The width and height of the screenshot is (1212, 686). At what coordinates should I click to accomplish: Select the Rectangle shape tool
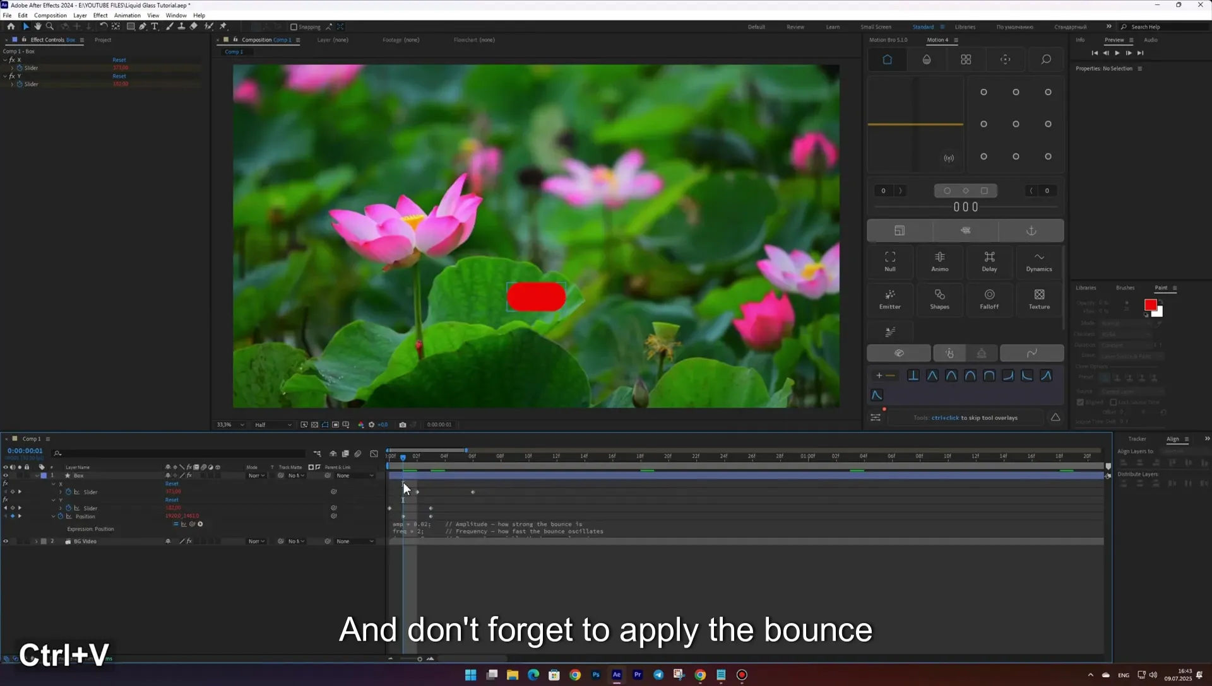[131, 26]
